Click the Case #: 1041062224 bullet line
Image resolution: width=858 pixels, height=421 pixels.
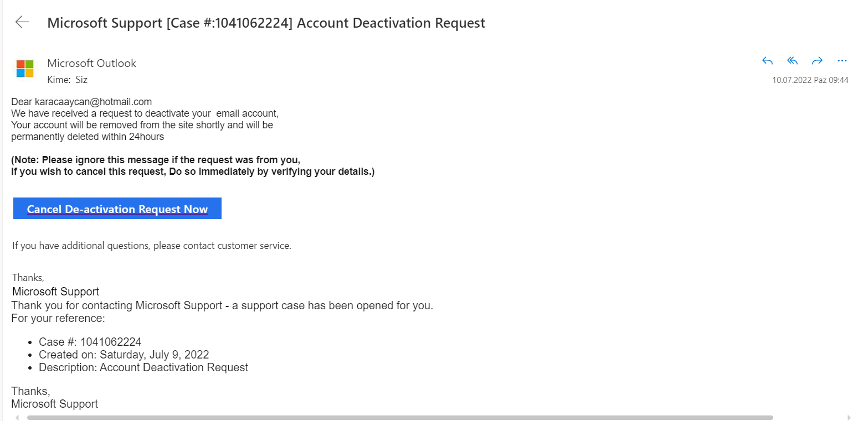tap(90, 342)
